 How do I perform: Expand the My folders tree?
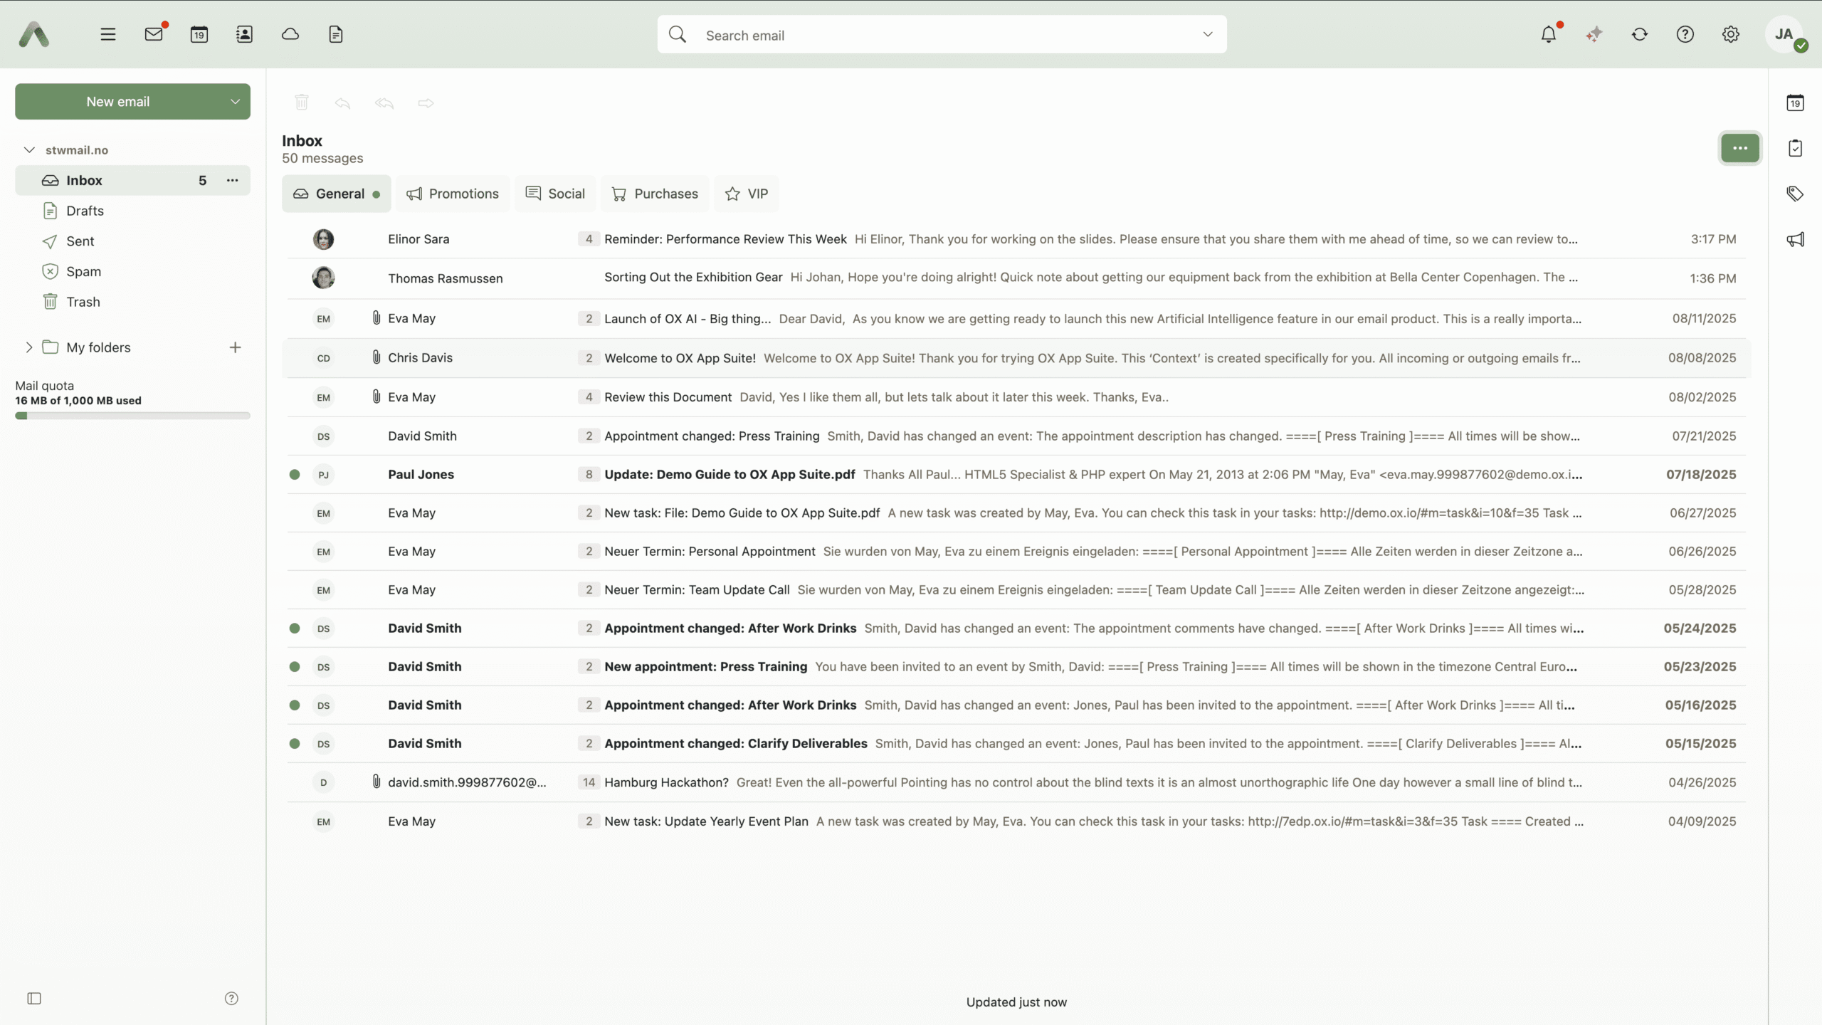tap(29, 347)
